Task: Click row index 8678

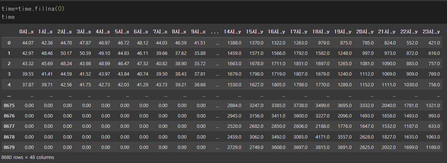Action: [9, 137]
